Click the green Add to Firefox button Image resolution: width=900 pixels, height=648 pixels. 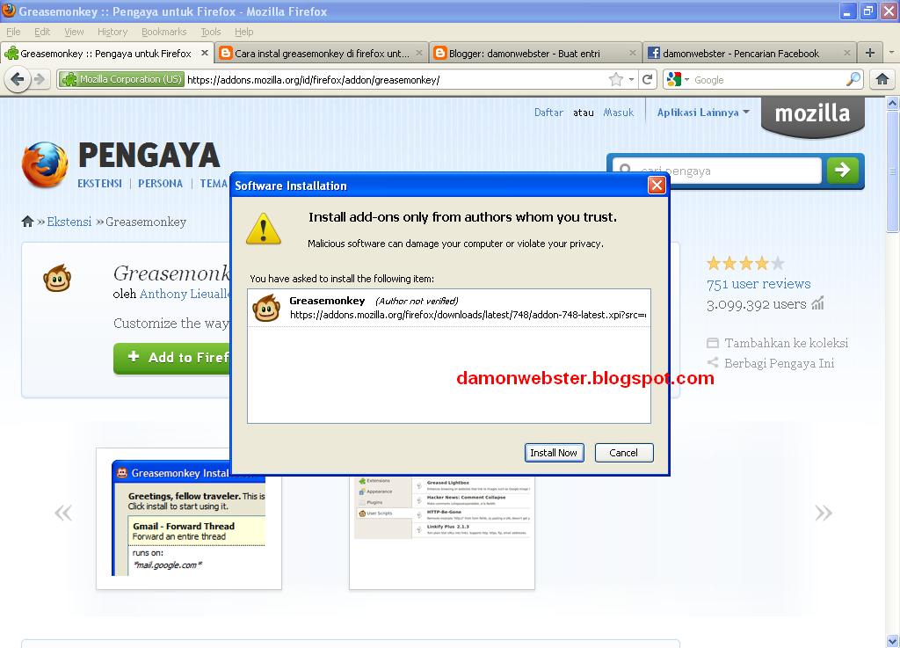click(x=172, y=358)
